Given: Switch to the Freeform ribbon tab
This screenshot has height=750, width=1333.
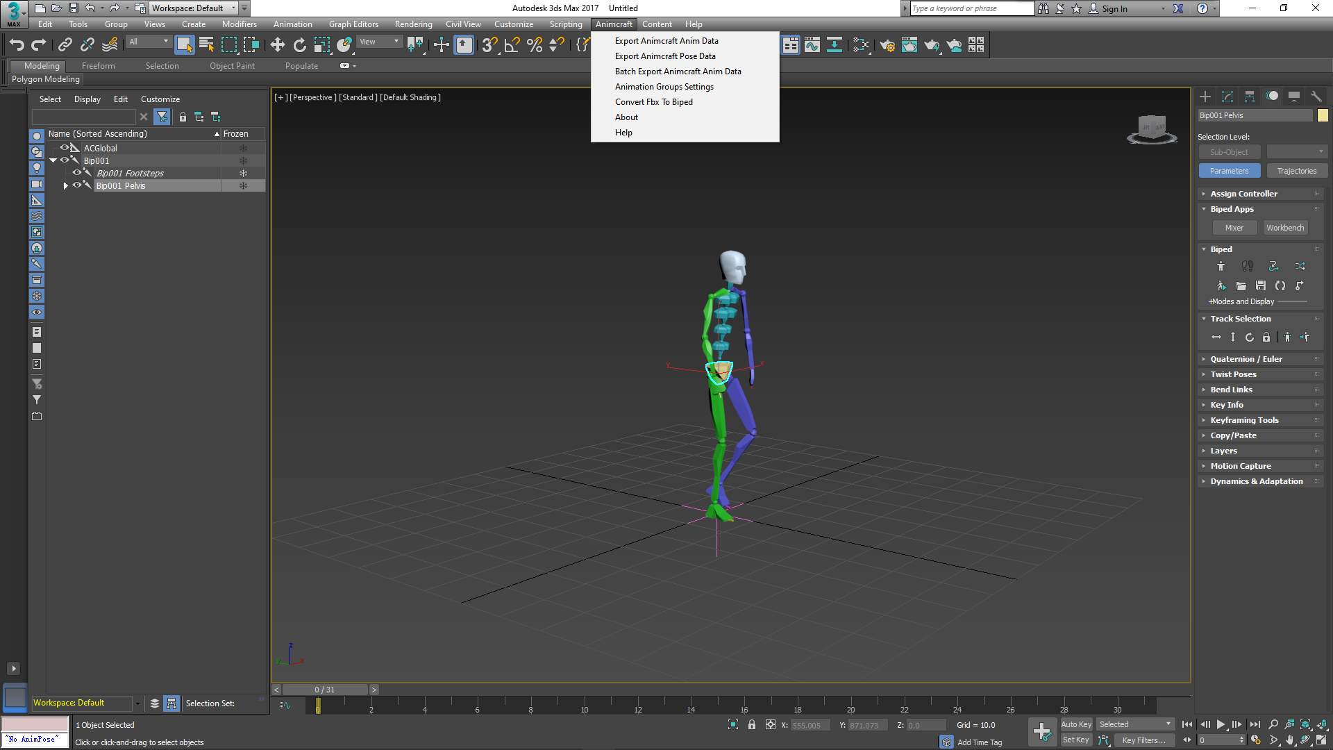Looking at the screenshot, I should click(x=99, y=66).
